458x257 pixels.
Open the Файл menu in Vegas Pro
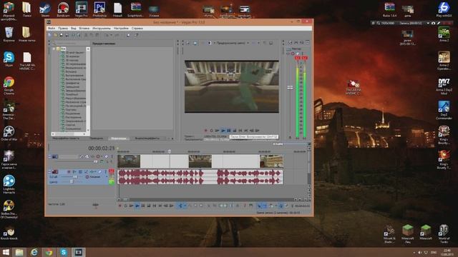tap(52, 29)
